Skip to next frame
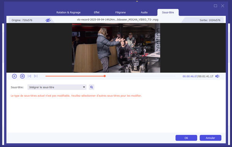The height and width of the screenshot is (147, 232). click(36, 76)
